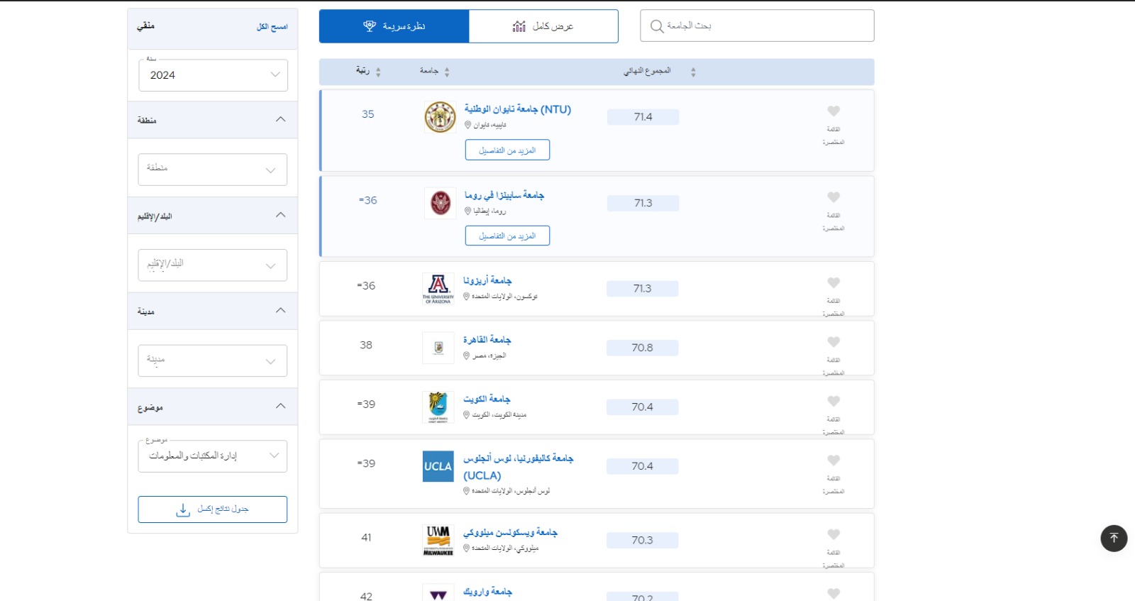Collapse the منطقة region filter section
The image size is (1135, 601).
coord(280,119)
